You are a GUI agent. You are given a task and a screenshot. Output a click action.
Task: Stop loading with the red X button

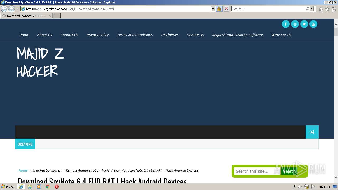[x=226, y=9]
